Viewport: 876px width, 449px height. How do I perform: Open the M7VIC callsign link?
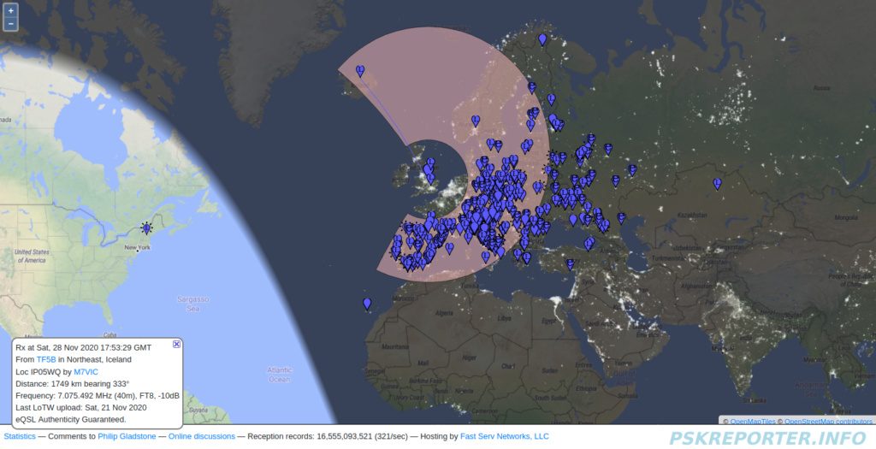(x=86, y=372)
